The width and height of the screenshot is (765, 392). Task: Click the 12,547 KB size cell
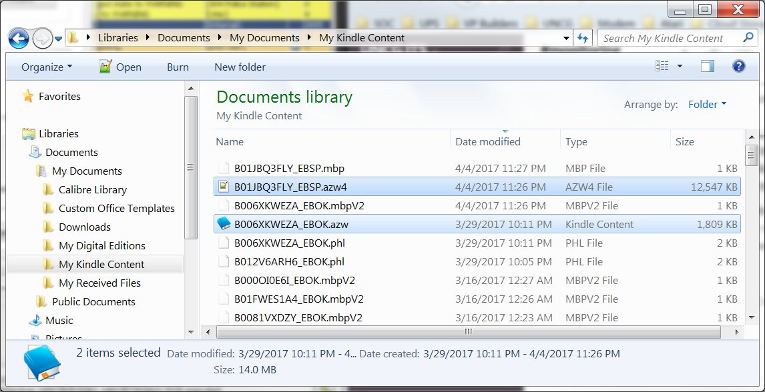click(714, 187)
